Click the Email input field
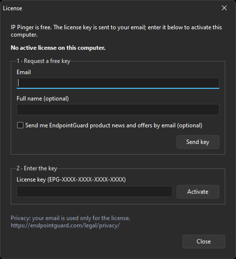Viewport: 236px width, 259px height. pos(118,83)
